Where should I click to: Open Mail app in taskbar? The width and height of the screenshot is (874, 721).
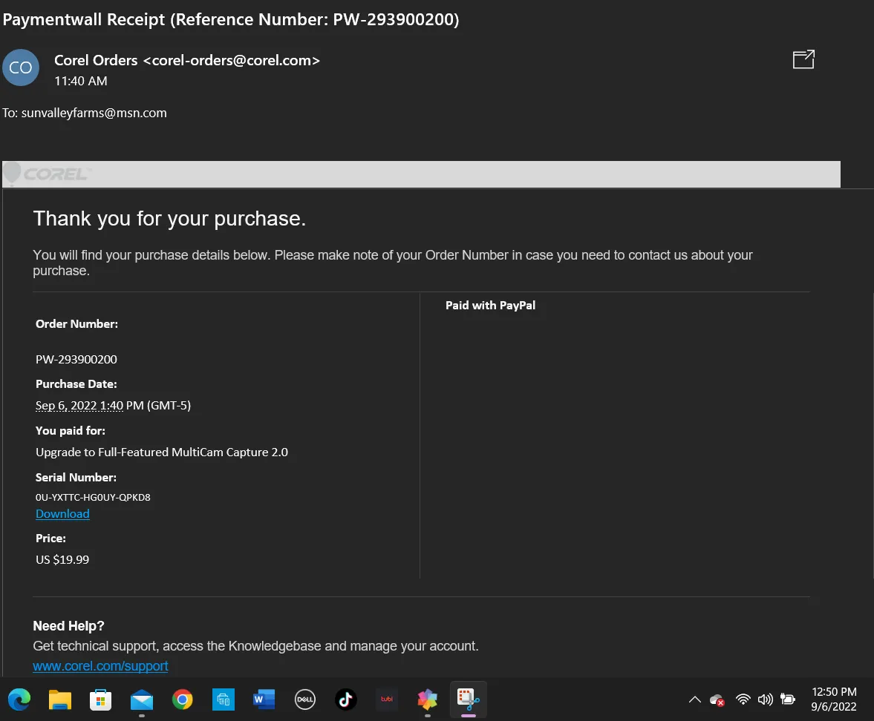point(142,699)
